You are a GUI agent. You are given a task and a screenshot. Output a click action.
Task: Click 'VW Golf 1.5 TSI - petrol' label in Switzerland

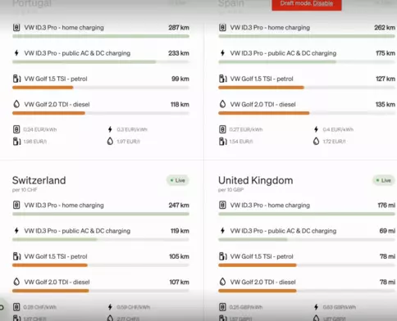click(x=56, y=256)
